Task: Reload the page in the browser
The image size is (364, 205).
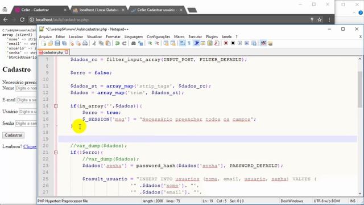Action: 22,20
